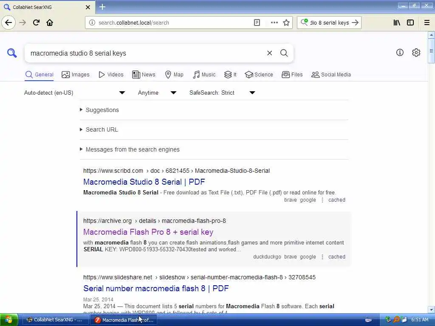435x326 pixels.
Task: Show site information for search.collabnet.local
Action: [x=92, y=23]
